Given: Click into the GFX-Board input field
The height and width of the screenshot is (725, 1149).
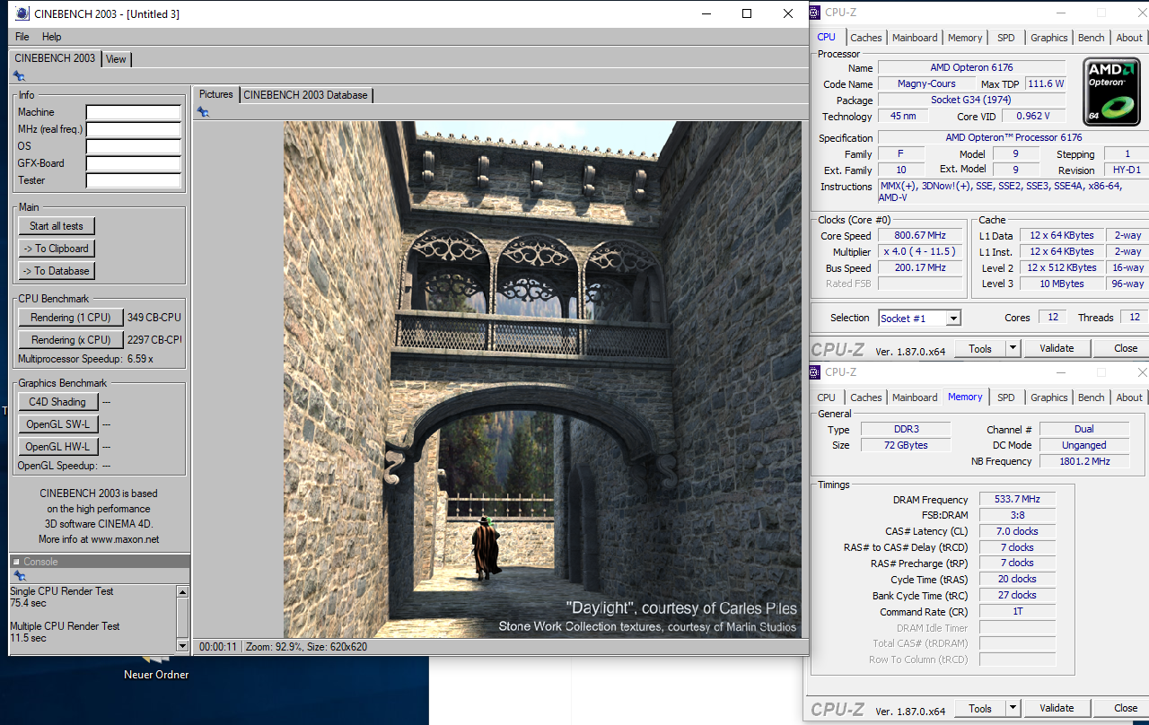Looking at the screenshot, I should [134, 164].
